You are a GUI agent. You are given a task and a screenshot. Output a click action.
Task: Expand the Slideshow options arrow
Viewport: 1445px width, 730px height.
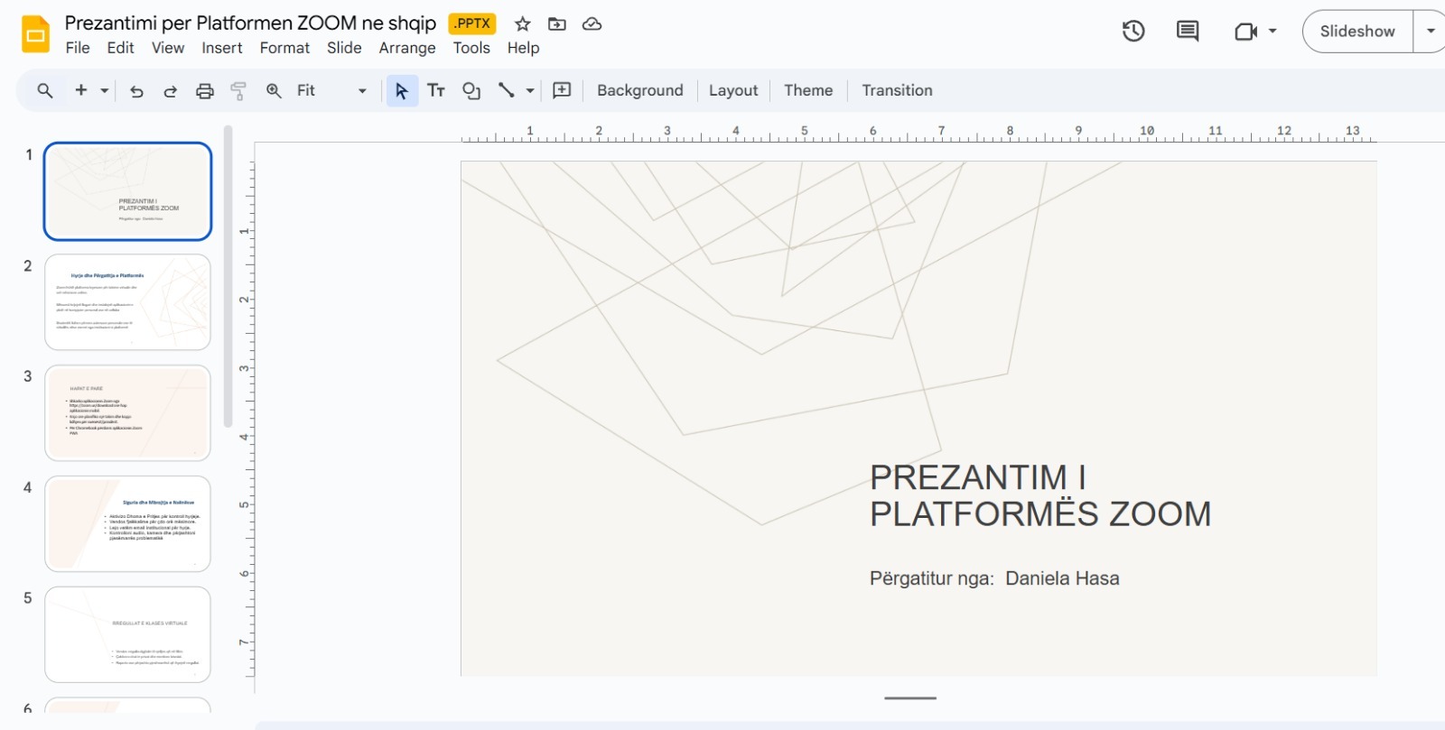pyautogui.click(x=1431, y=32)
